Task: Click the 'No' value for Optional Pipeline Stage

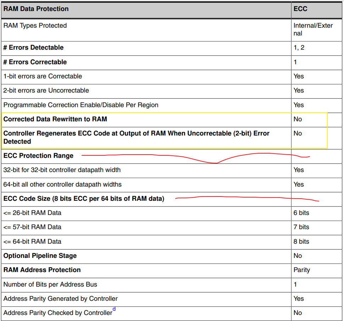Action: pos(298,256)
